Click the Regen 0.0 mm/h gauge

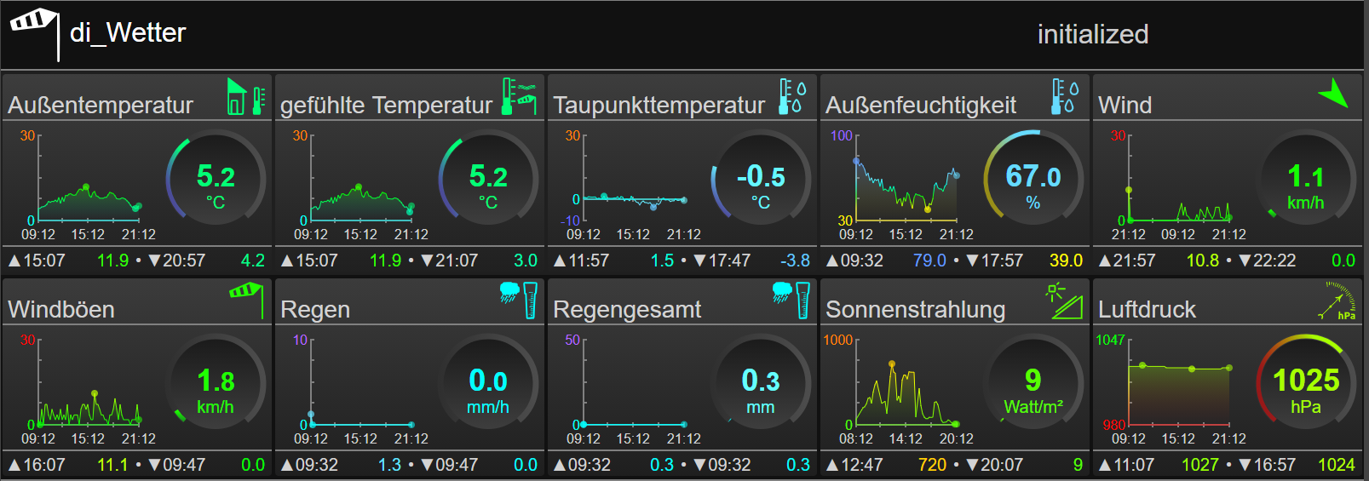pyautogui.click(x=488, y=384)
